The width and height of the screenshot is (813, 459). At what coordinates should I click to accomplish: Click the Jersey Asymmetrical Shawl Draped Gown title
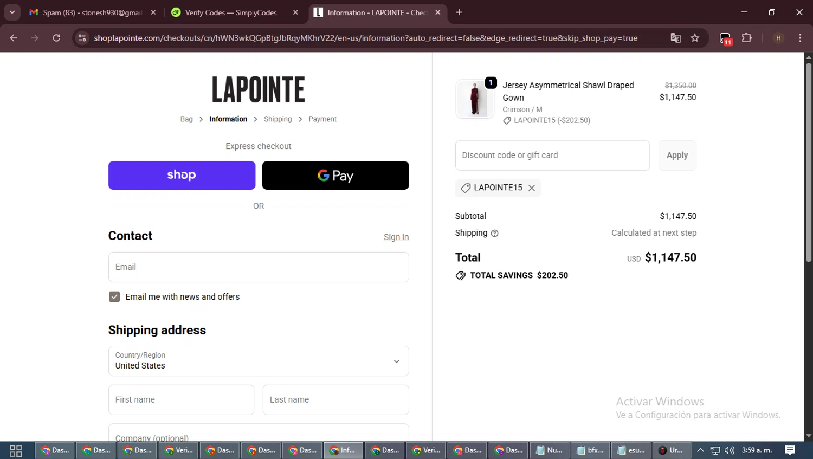point(568,92)
